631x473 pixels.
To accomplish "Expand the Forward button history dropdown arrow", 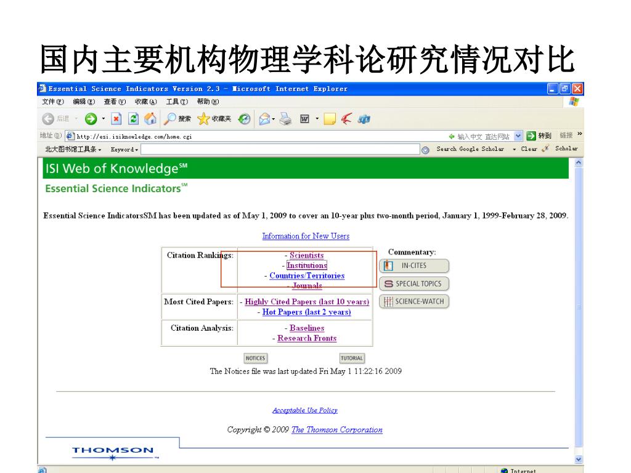I will [104, 119].
